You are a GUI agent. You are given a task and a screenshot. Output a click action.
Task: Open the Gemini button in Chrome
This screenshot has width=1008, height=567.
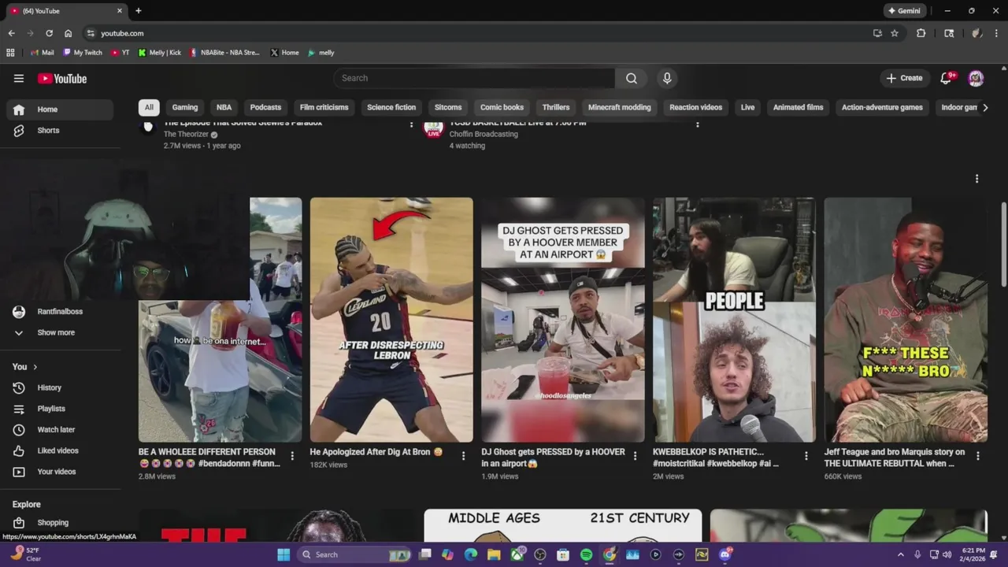point(904,11)
